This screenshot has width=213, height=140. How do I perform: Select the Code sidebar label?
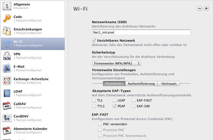click(18, 17)
